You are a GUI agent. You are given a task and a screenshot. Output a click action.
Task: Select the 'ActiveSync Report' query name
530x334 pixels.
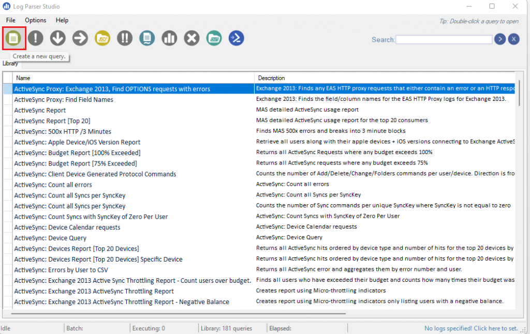coord(40,111)
